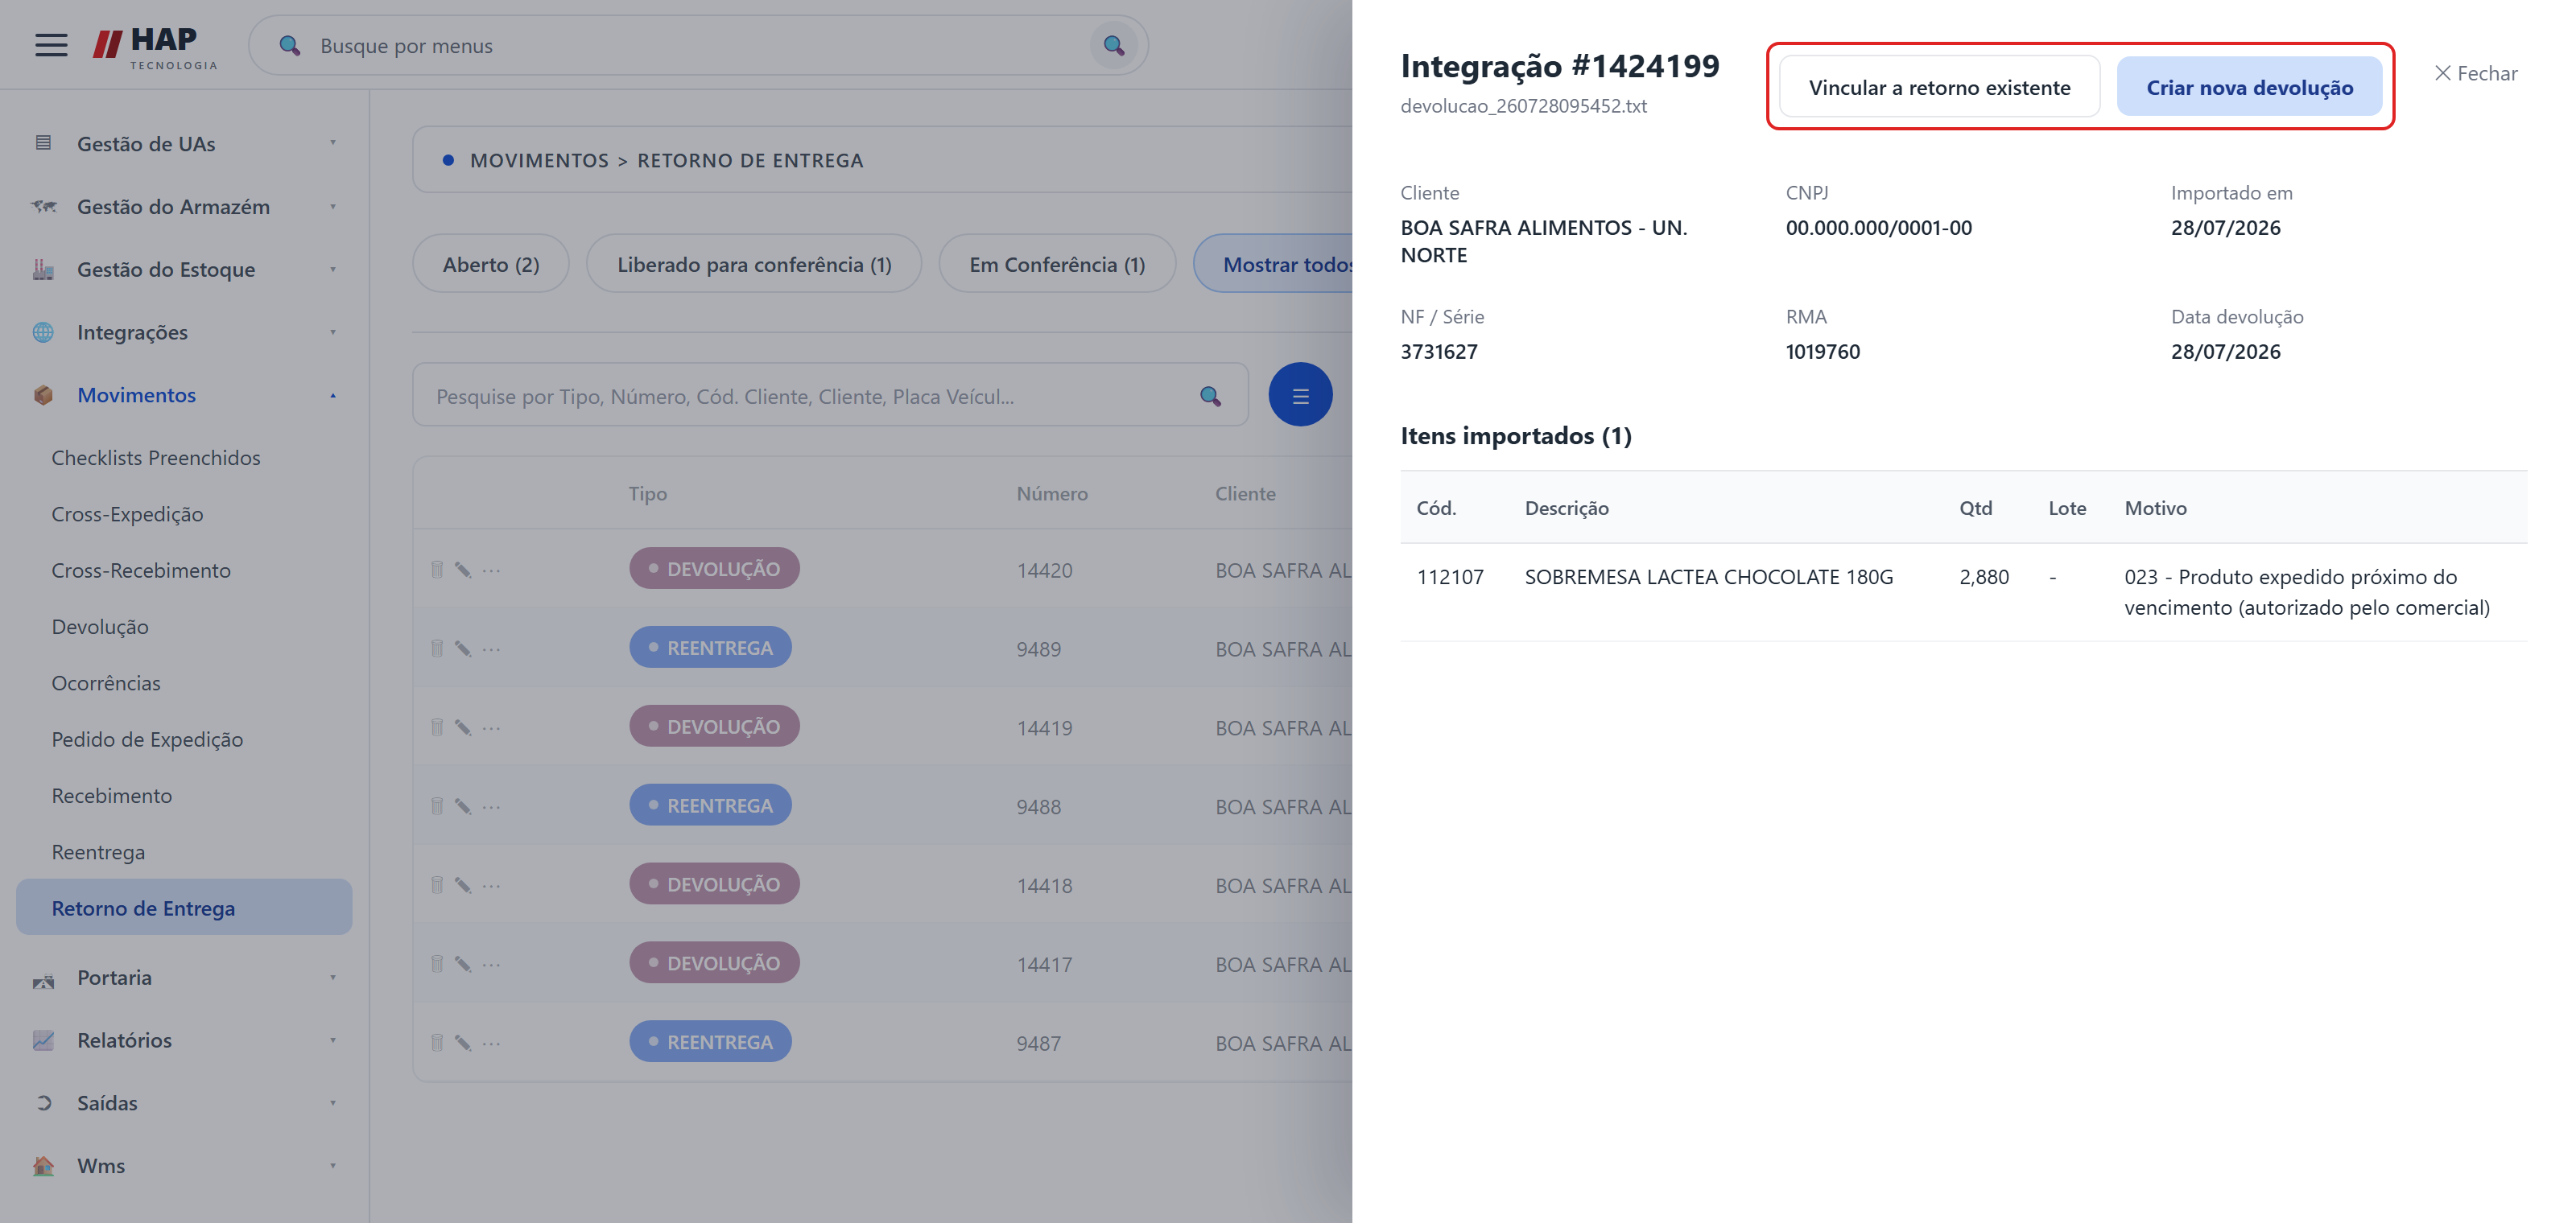Collapse the Movimentos menu arrow

click(333, 396)
